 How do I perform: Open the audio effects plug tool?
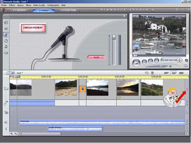coord(6,53)
